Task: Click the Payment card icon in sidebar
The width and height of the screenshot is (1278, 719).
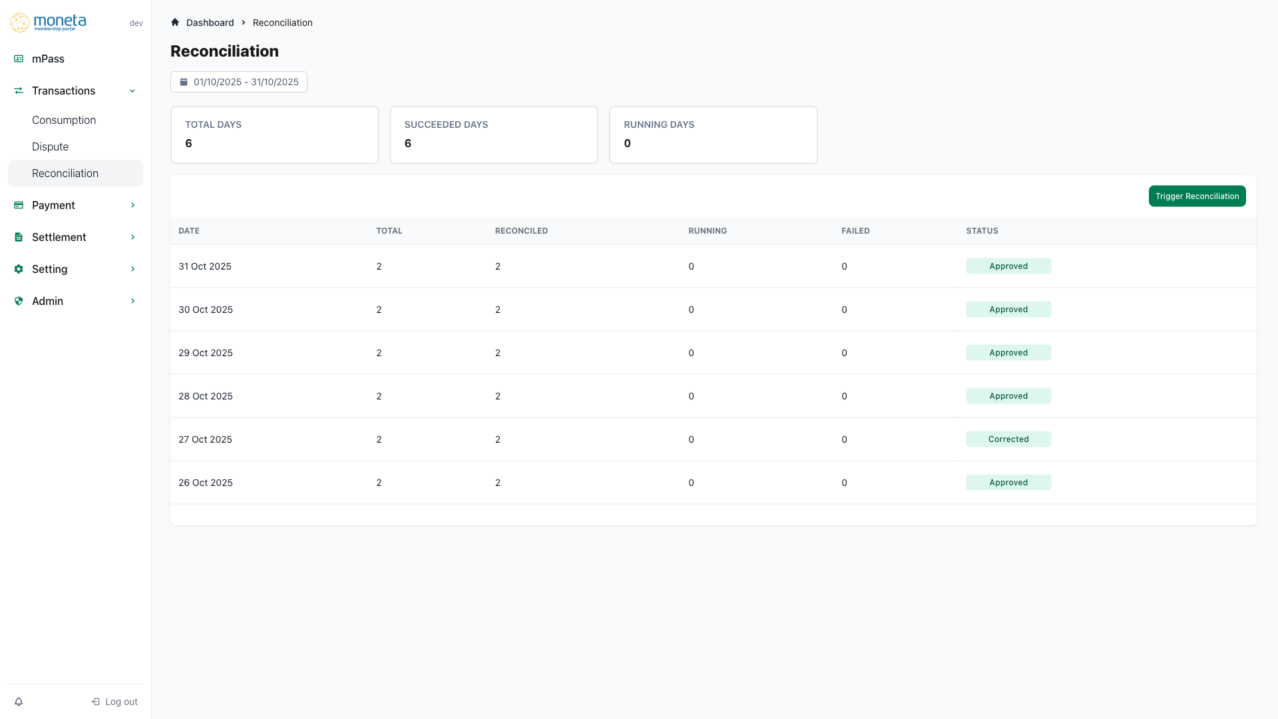Action: (18, 205)
